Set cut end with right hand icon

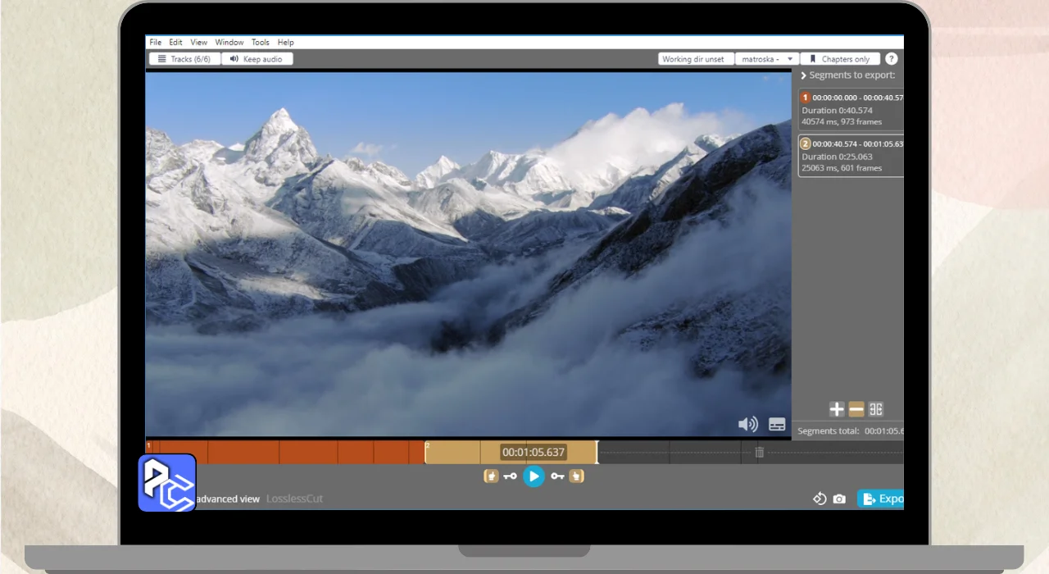pos(576,476)
